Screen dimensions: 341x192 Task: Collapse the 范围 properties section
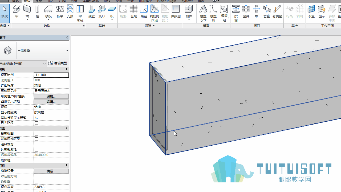point(67,128)
